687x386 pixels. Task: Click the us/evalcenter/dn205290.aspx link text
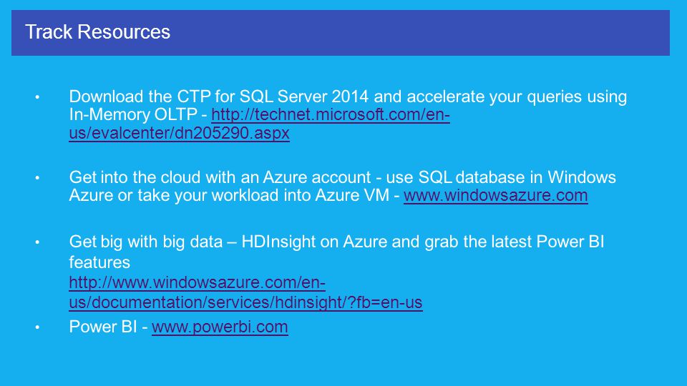[179, 133]
